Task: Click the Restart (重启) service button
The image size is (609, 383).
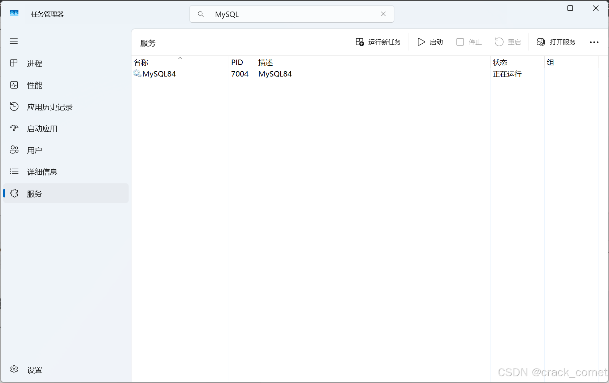Action: 508,42
